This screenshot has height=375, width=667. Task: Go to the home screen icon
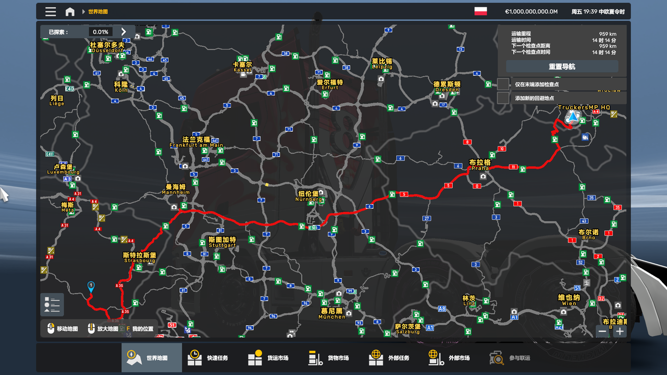tap(70, 11)
